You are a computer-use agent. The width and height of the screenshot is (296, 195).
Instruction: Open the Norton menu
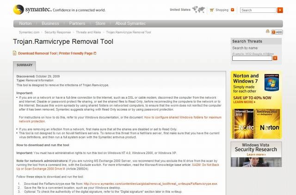point(25,24)
